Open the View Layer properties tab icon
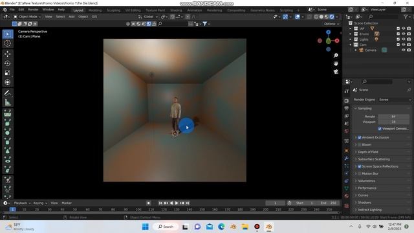This screenshot has height=233, width=414. [347, 116]
